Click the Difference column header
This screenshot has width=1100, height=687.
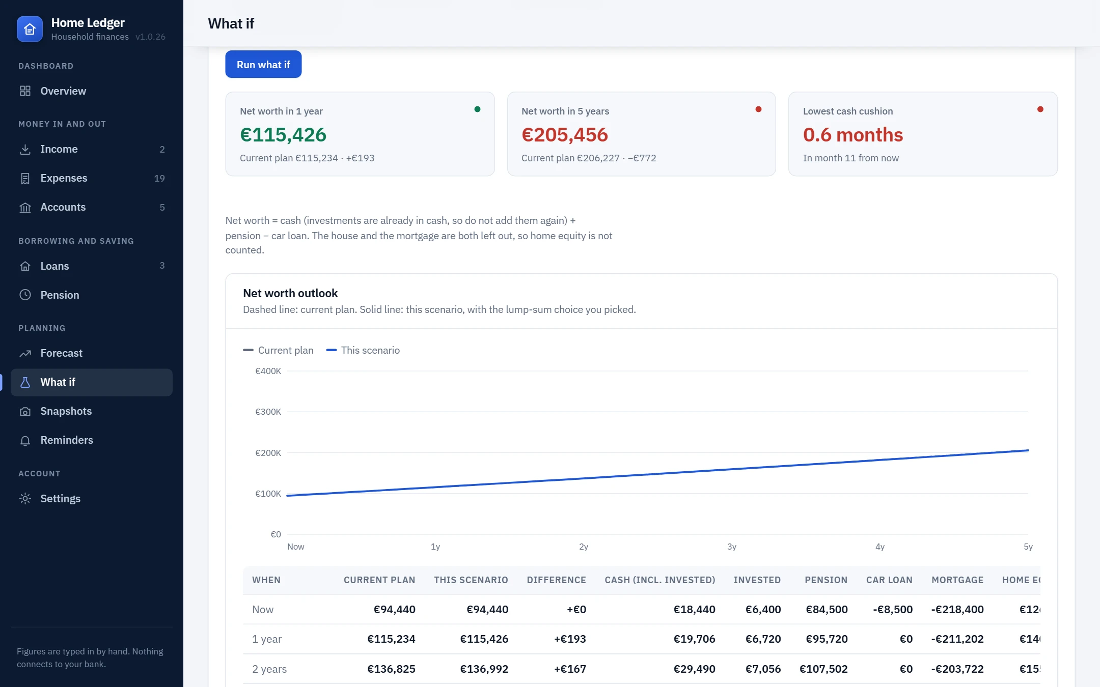click(x=556, y=580)
